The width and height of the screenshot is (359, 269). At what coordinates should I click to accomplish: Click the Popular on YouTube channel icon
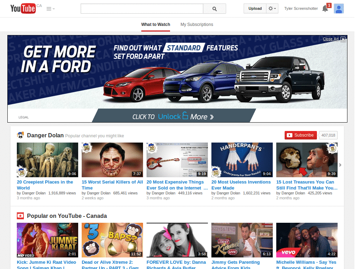20,216
